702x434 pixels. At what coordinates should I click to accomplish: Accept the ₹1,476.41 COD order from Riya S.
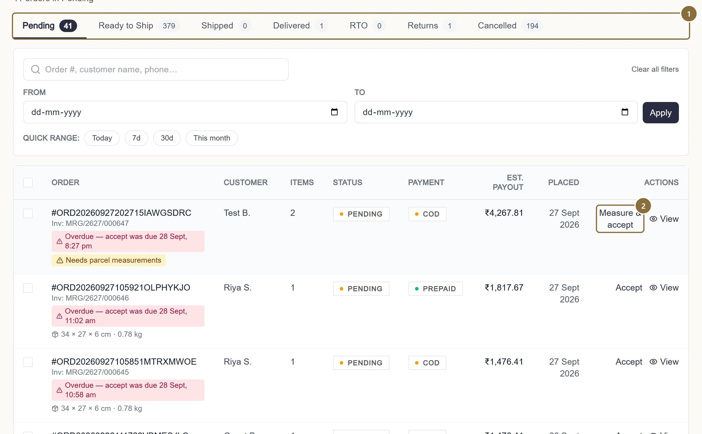pyautogui.click(x=629, y=362)
